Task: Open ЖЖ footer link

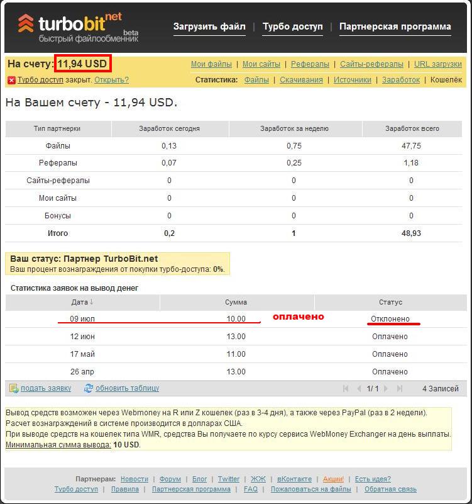Action: (258, 479)
